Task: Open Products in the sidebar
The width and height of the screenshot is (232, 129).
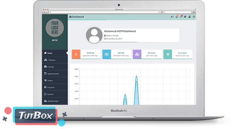Action: (55, 60)
